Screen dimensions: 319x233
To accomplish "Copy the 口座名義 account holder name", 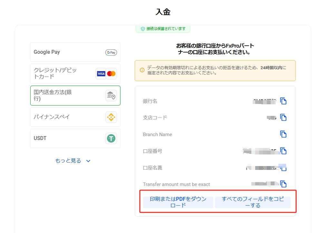I will [283, 168].
